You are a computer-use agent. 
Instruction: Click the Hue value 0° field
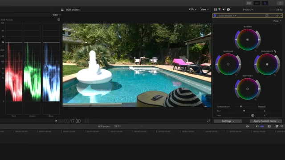(x=265, y=116)
